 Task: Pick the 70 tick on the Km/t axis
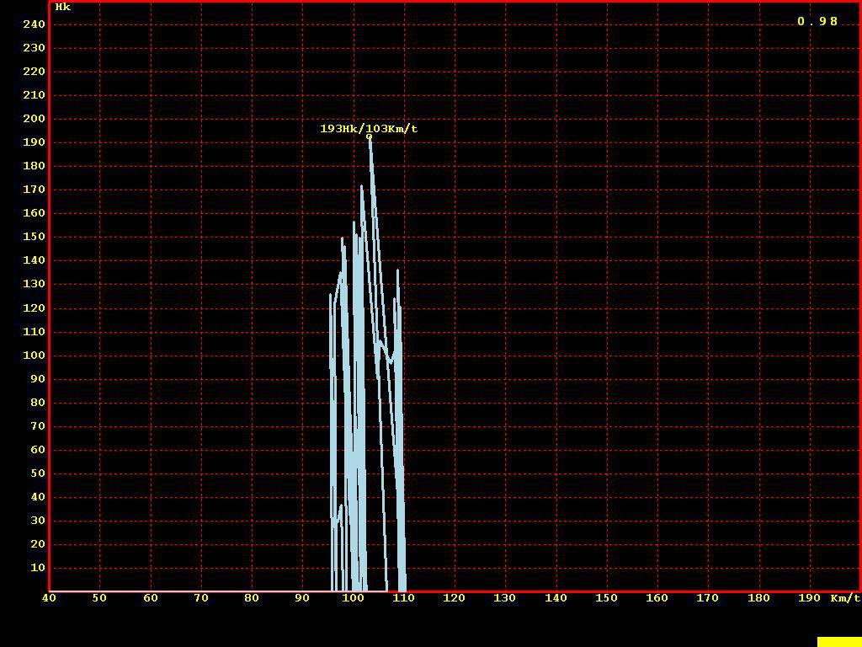pos(200,598)
